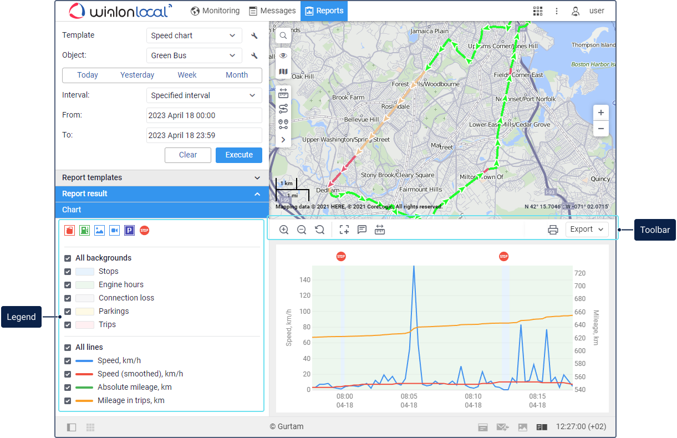The height and width of the screenshot is (438, 677).
Task: Click the map search magnifier icon
Action: click(x=283, y=35)
